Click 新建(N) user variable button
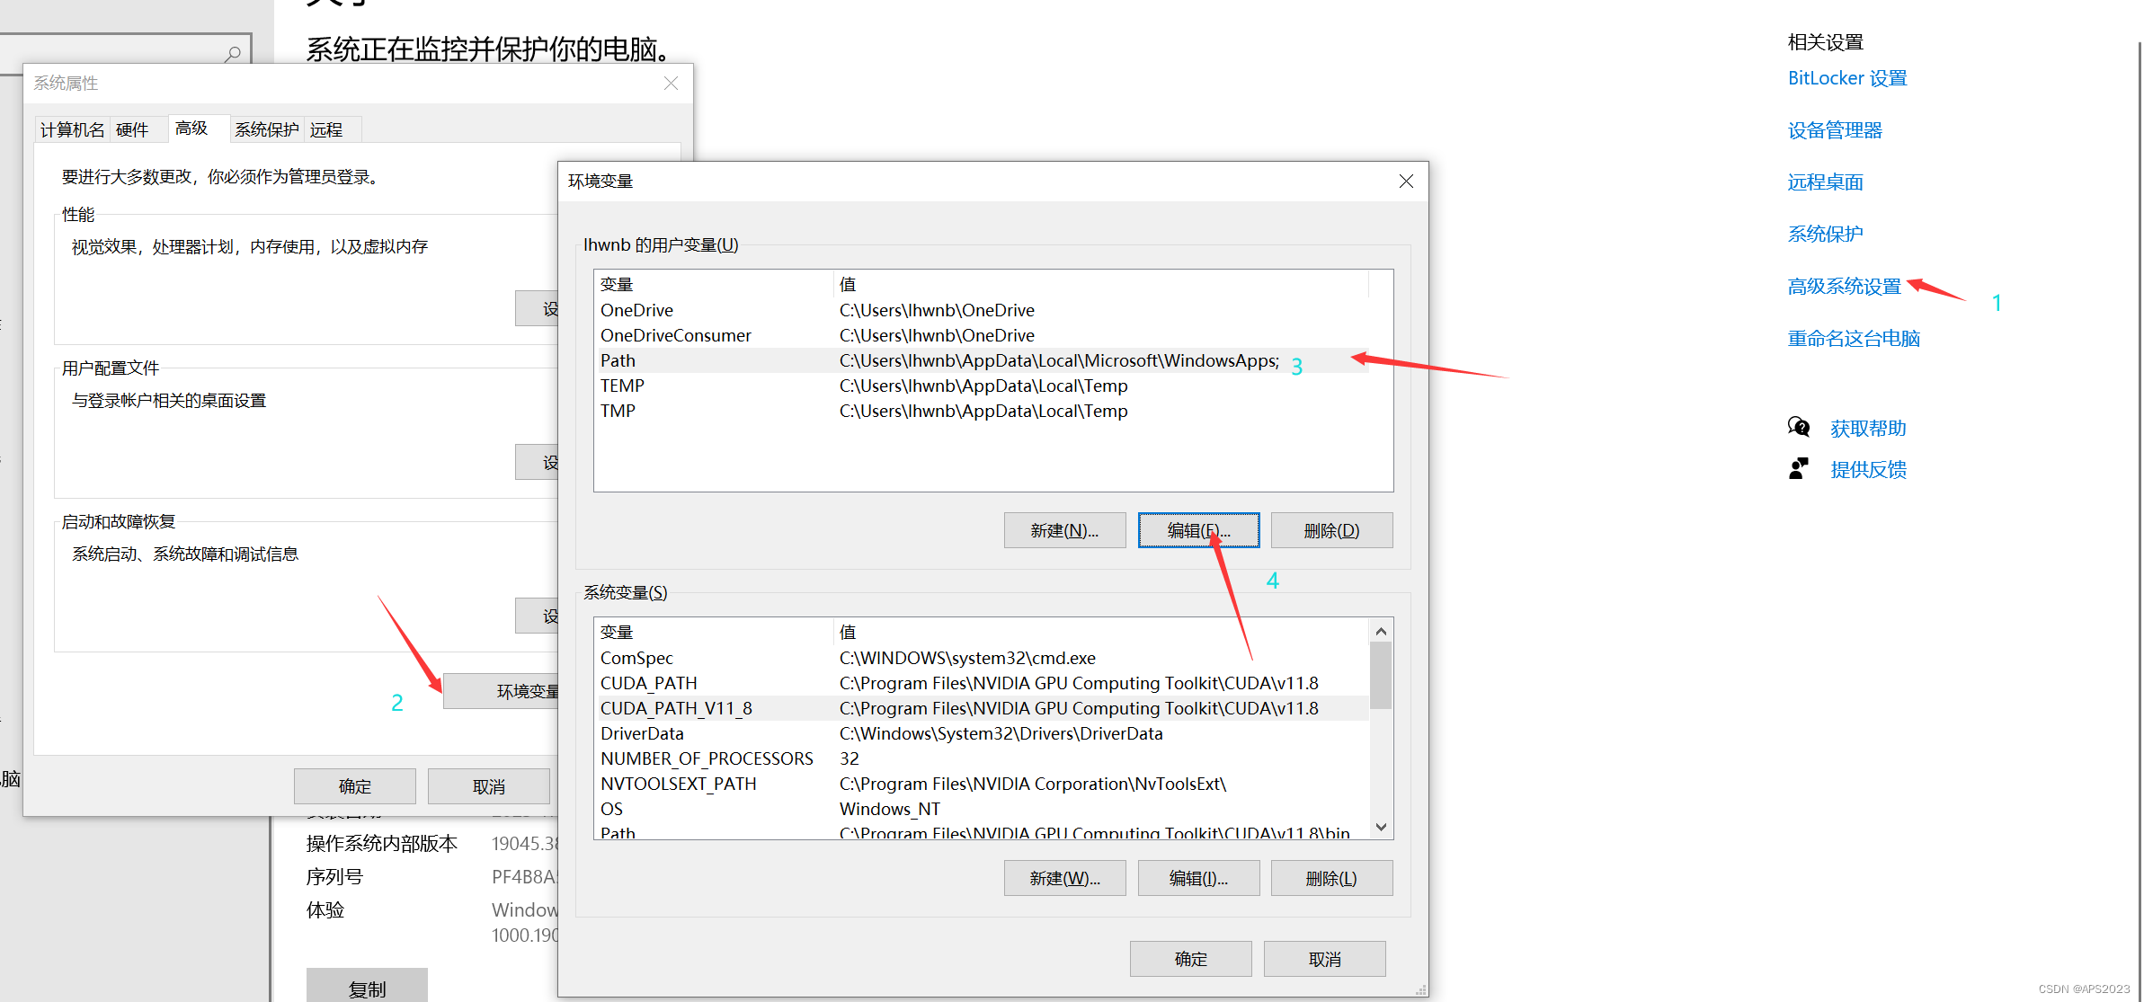Screen dimensions: 2144x1002 coord(1063,530)
